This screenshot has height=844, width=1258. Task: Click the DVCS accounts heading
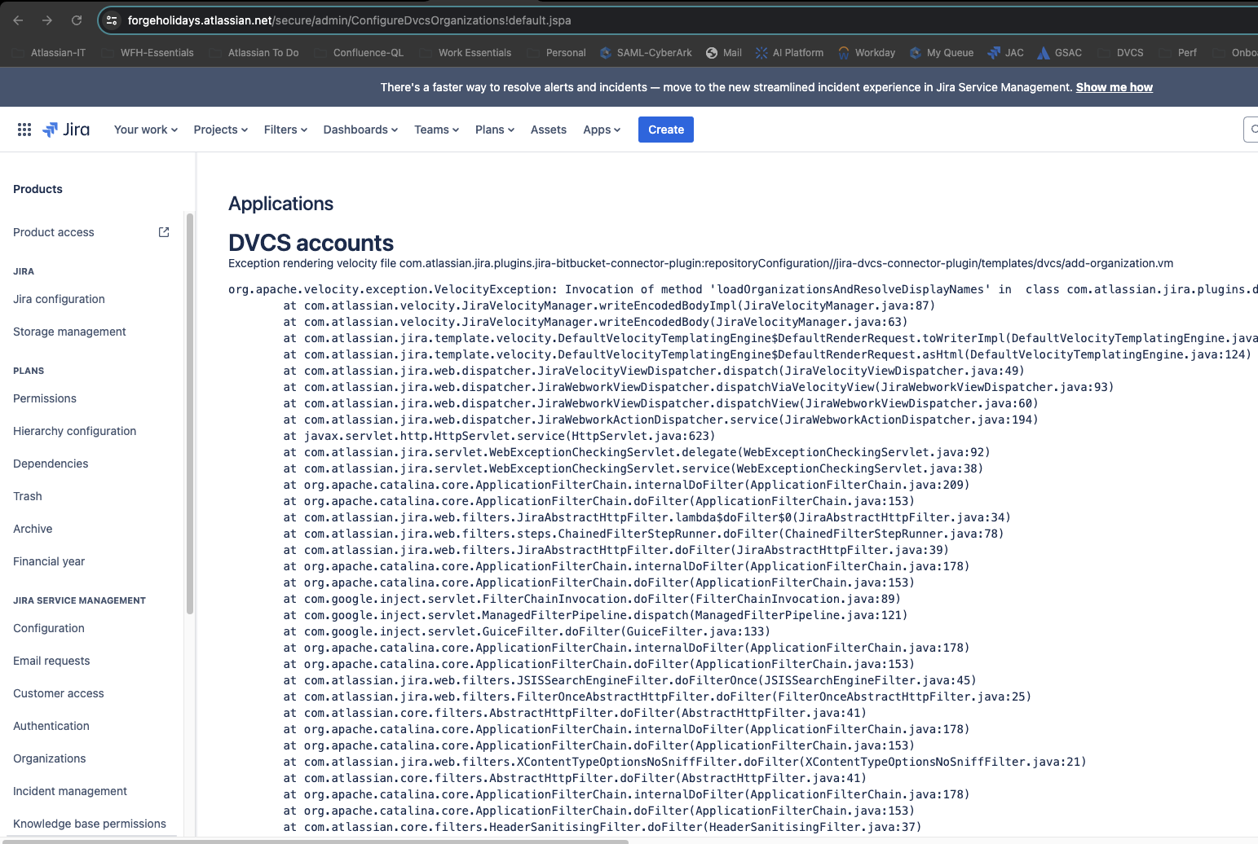[311, 243]
